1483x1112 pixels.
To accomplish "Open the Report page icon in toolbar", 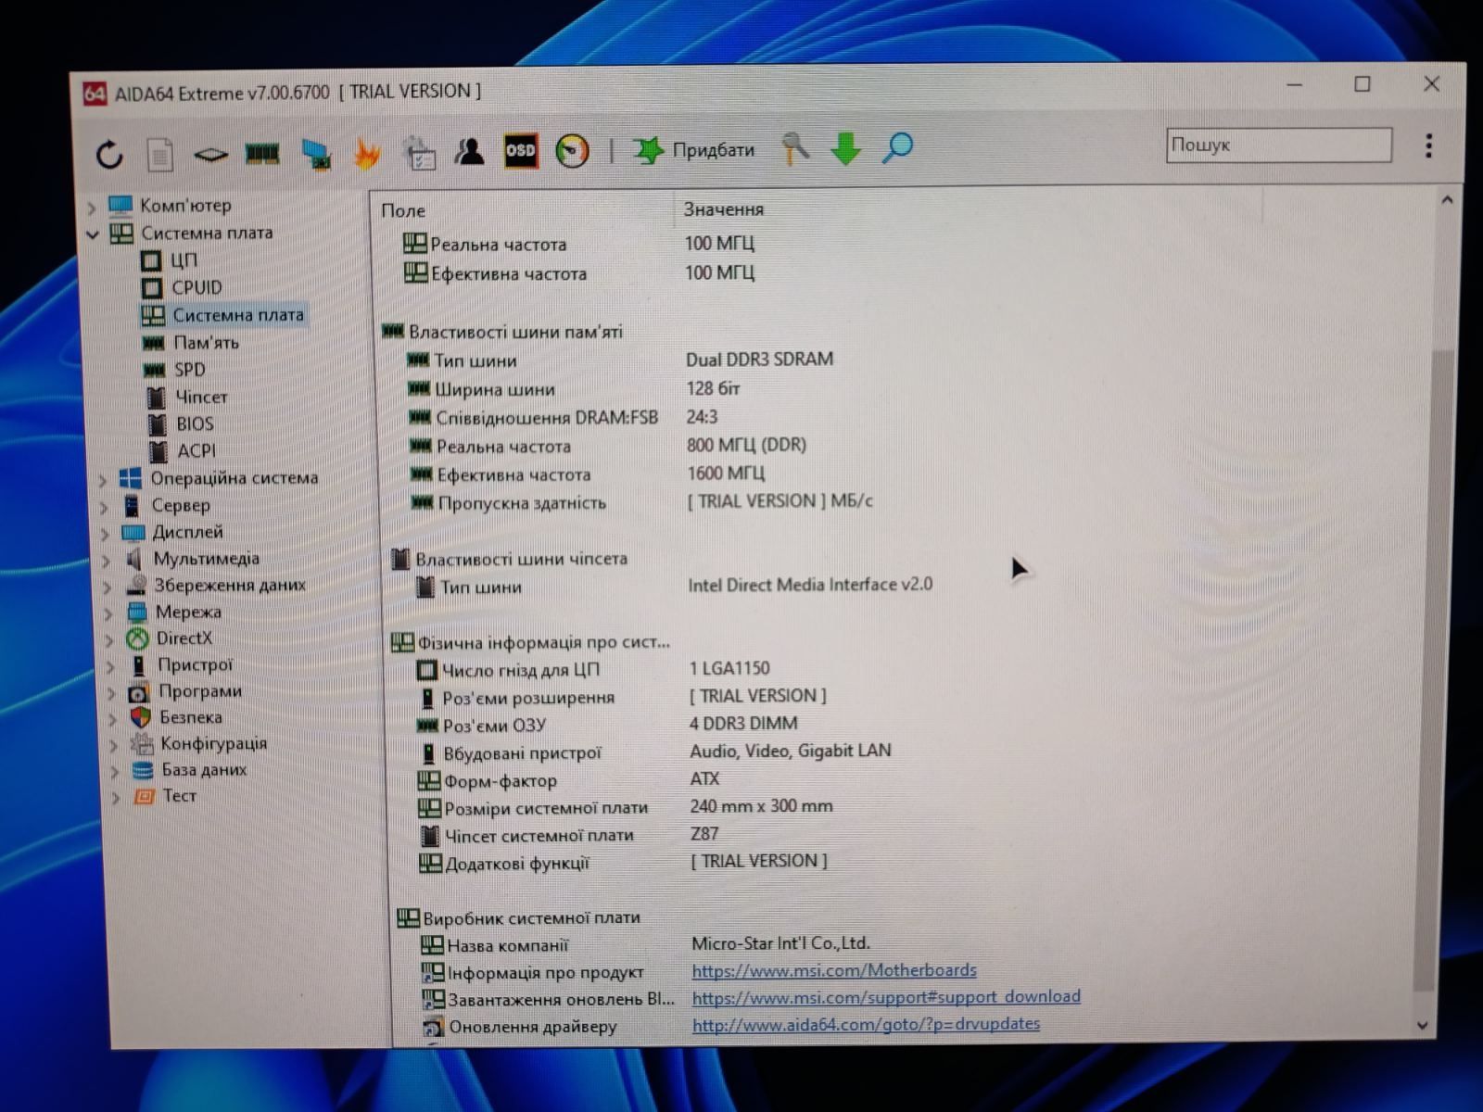I will (160, 154).
